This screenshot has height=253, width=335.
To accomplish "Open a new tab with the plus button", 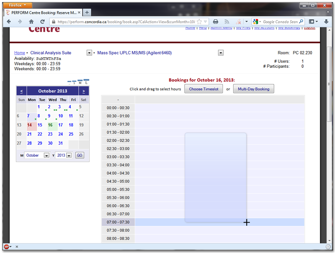I will pyautogui.click(x=87, y=13).
